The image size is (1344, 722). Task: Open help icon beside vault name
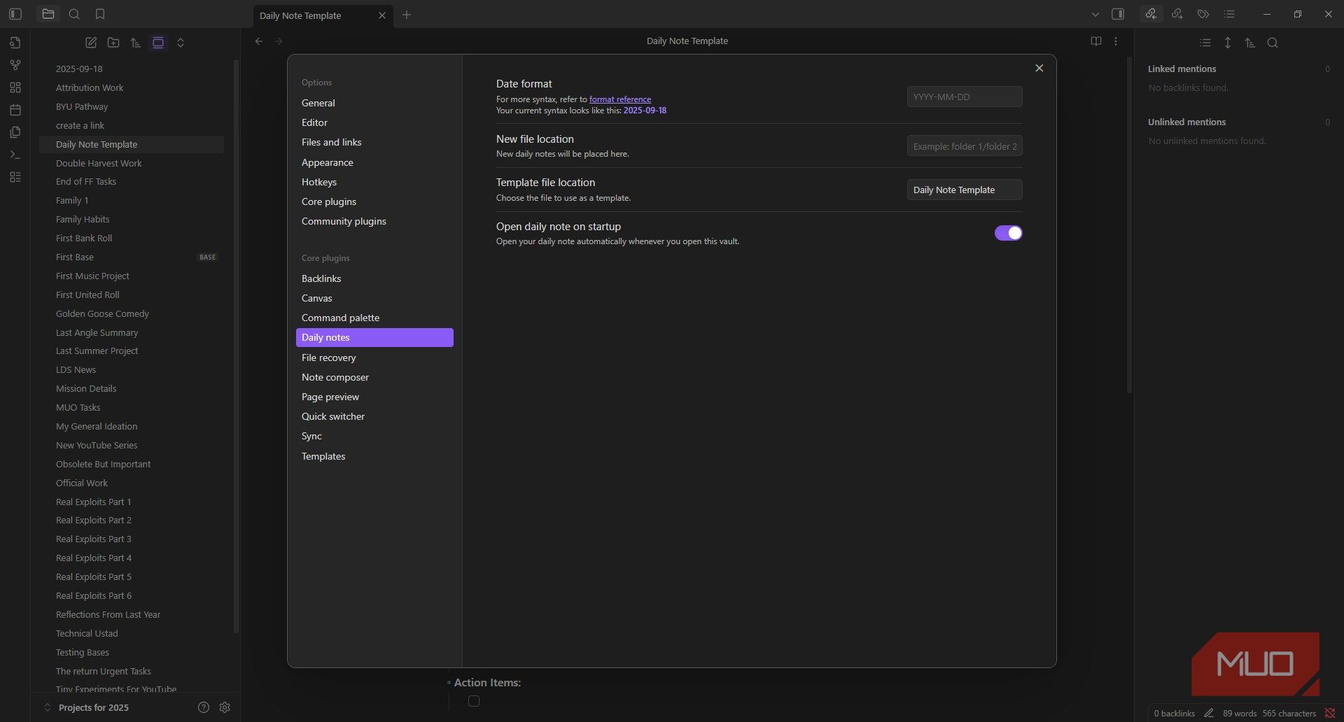coord(204,707)
